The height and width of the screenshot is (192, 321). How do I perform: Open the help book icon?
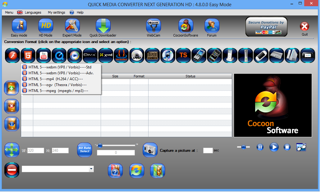coord(115,170)
